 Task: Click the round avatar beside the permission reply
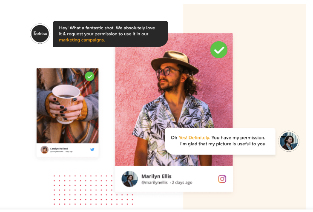coord(289,141)
